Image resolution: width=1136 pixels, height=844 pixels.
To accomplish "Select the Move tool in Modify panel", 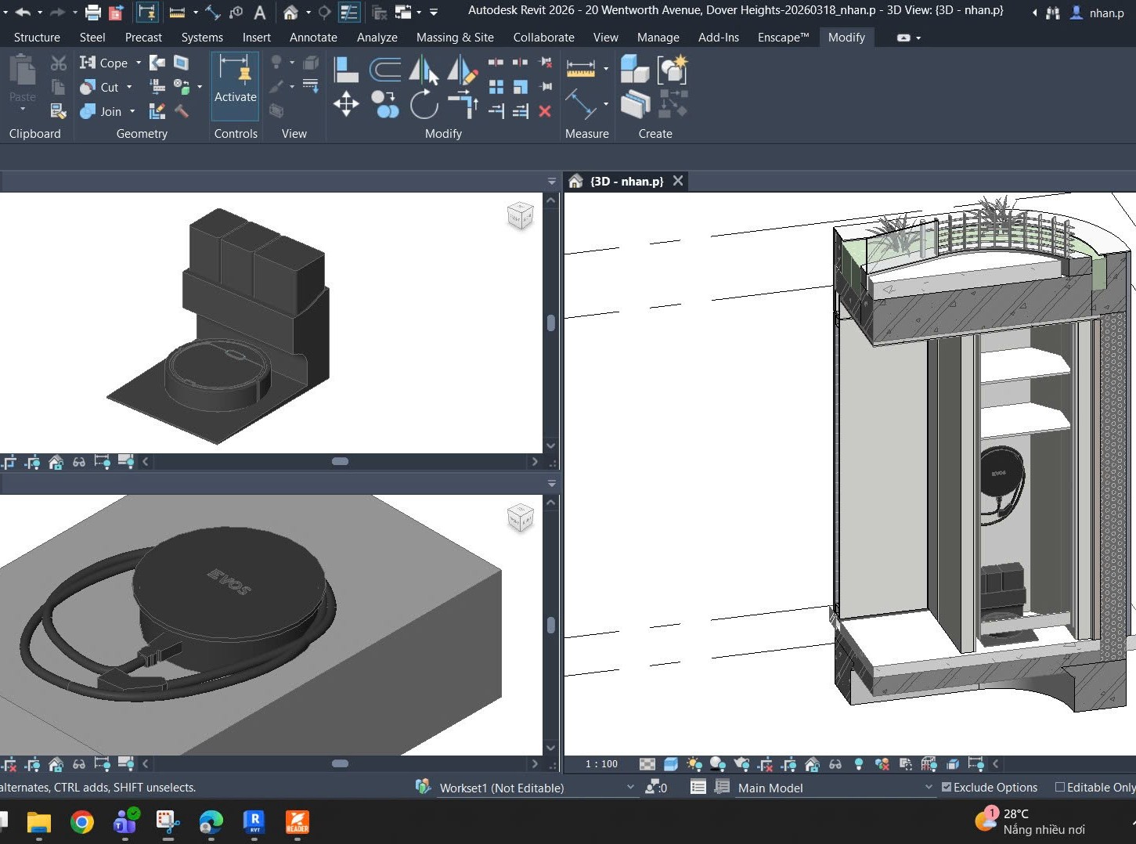I will tap(346, 103).
